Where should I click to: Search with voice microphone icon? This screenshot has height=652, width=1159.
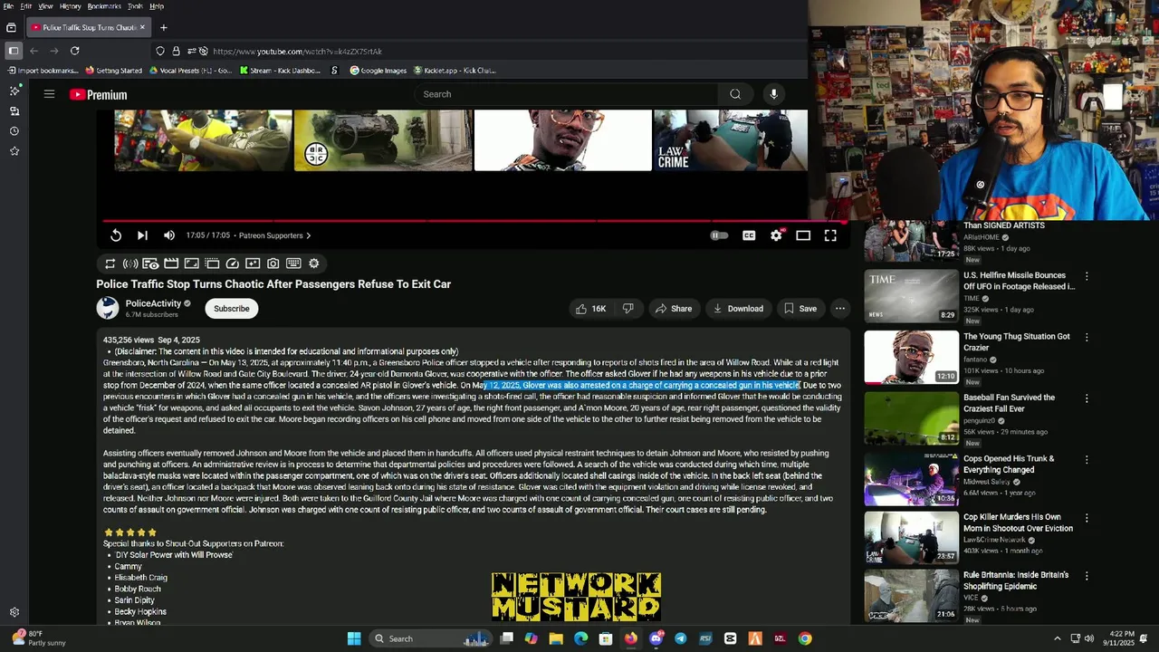point(773,94)
